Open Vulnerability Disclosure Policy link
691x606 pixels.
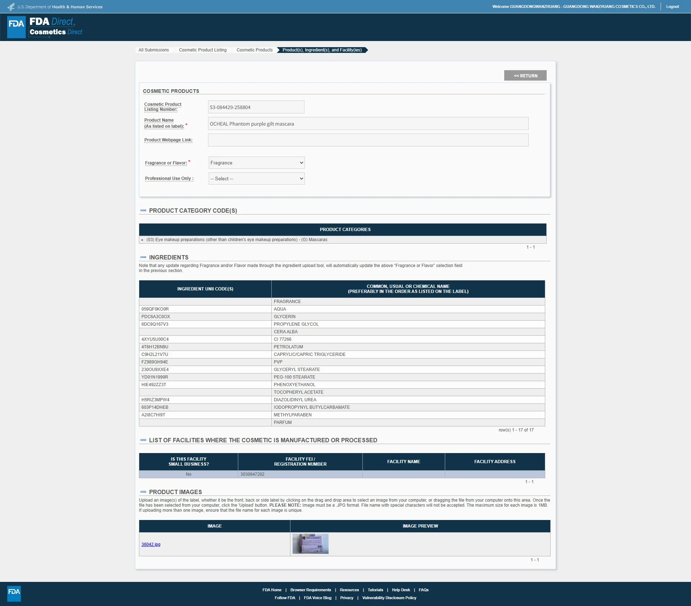(389, 598)
